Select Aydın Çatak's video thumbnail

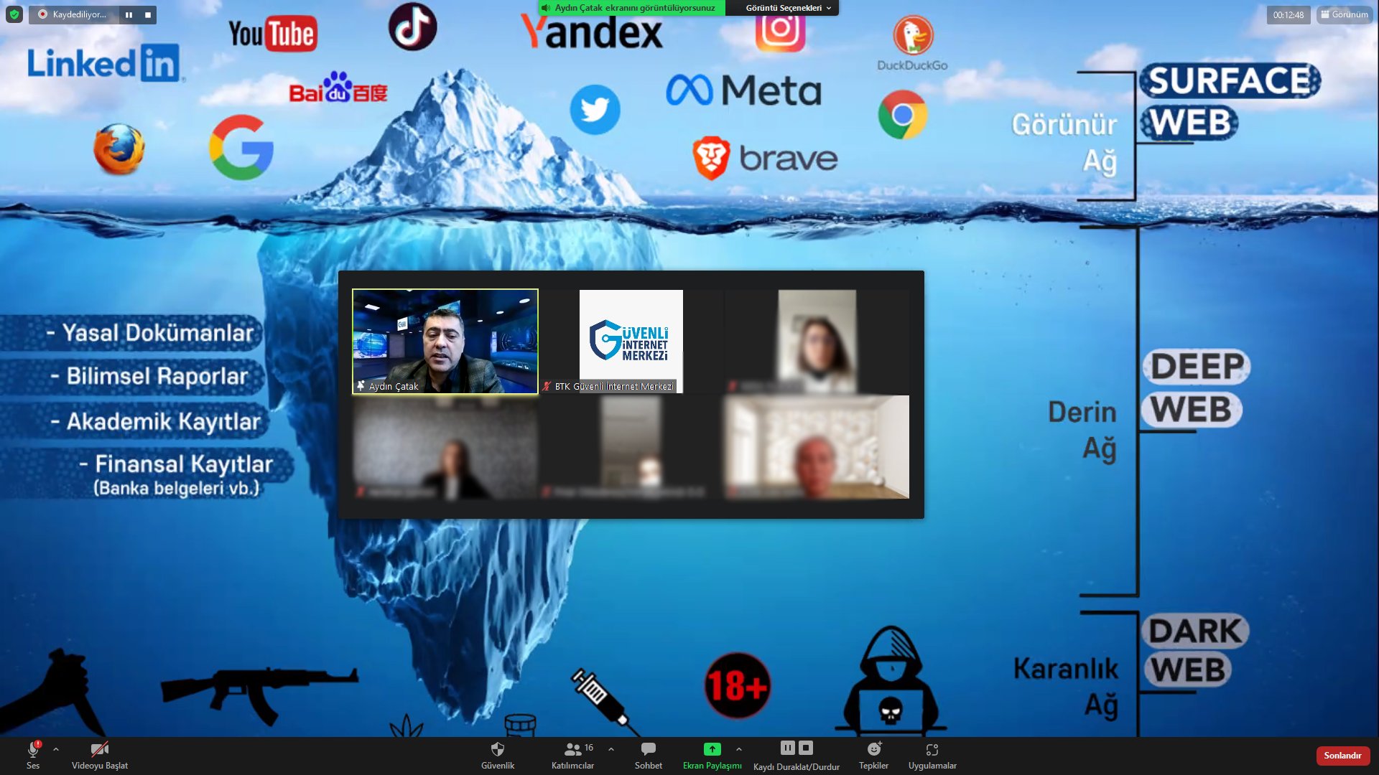coord(445,342)
